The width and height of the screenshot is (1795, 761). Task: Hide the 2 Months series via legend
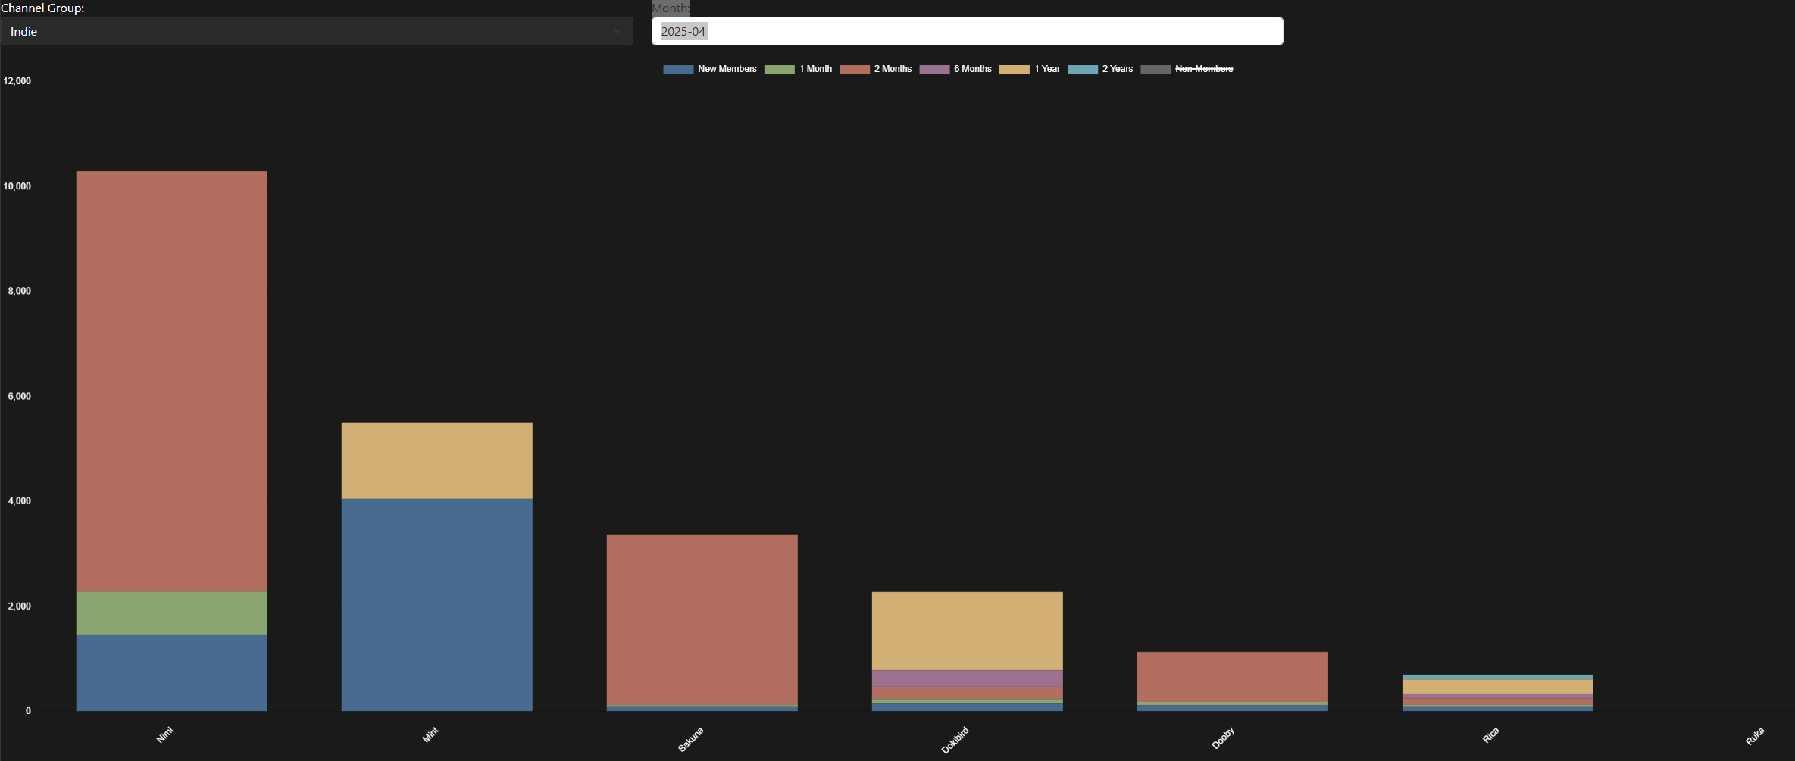point(893,69)
